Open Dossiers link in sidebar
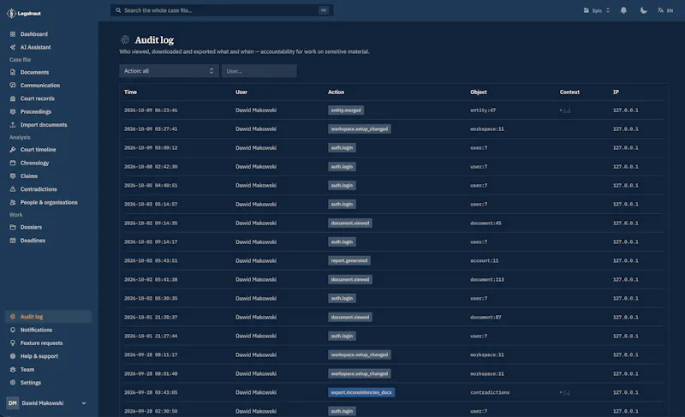 [31, 227]
